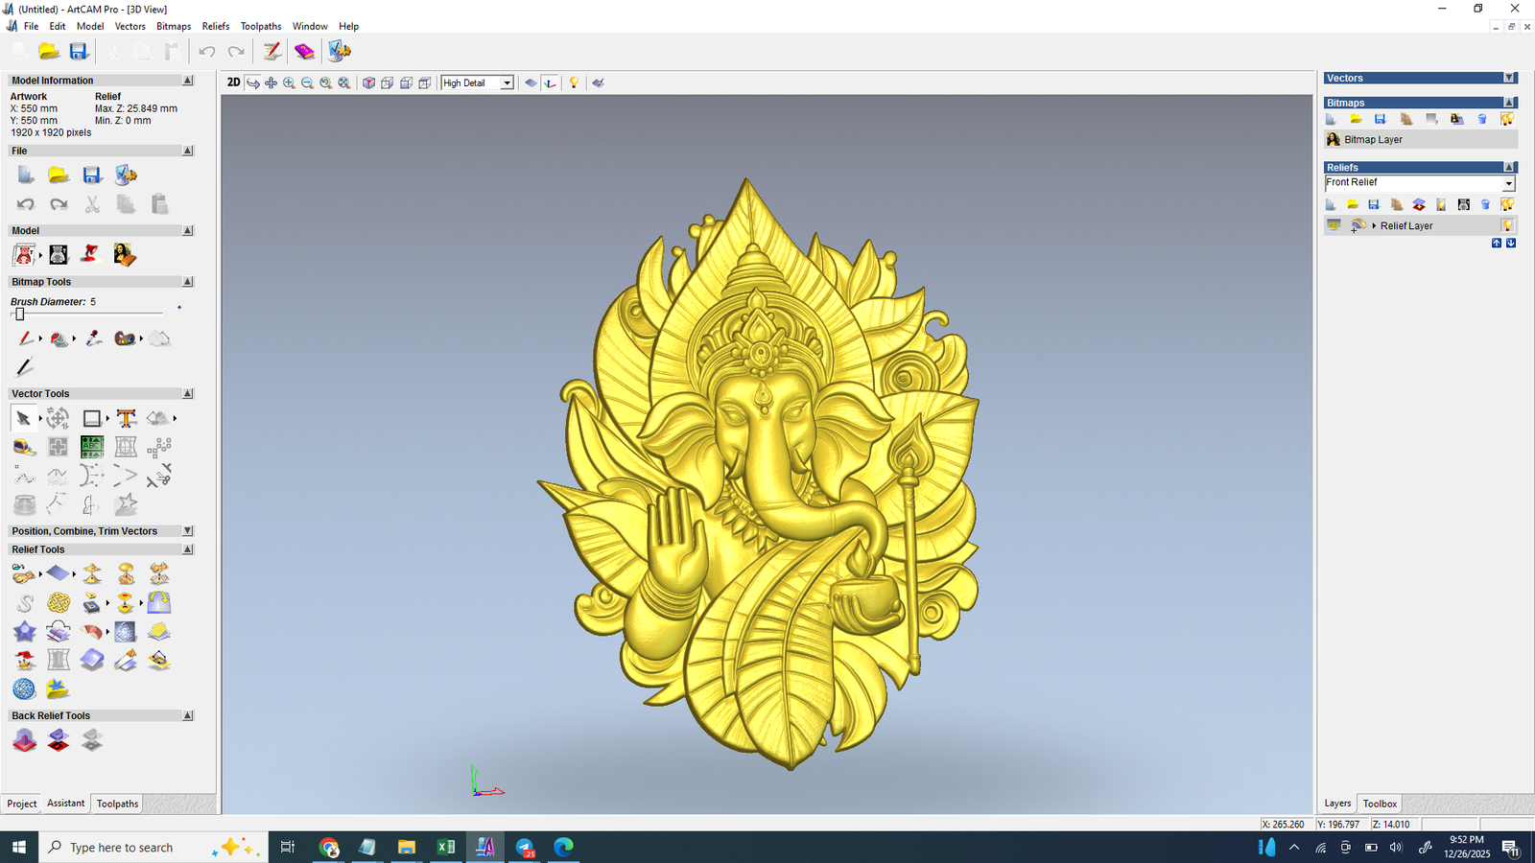Switch to the Toolbox tab

pyautogui.click(x=1380, y=804)
